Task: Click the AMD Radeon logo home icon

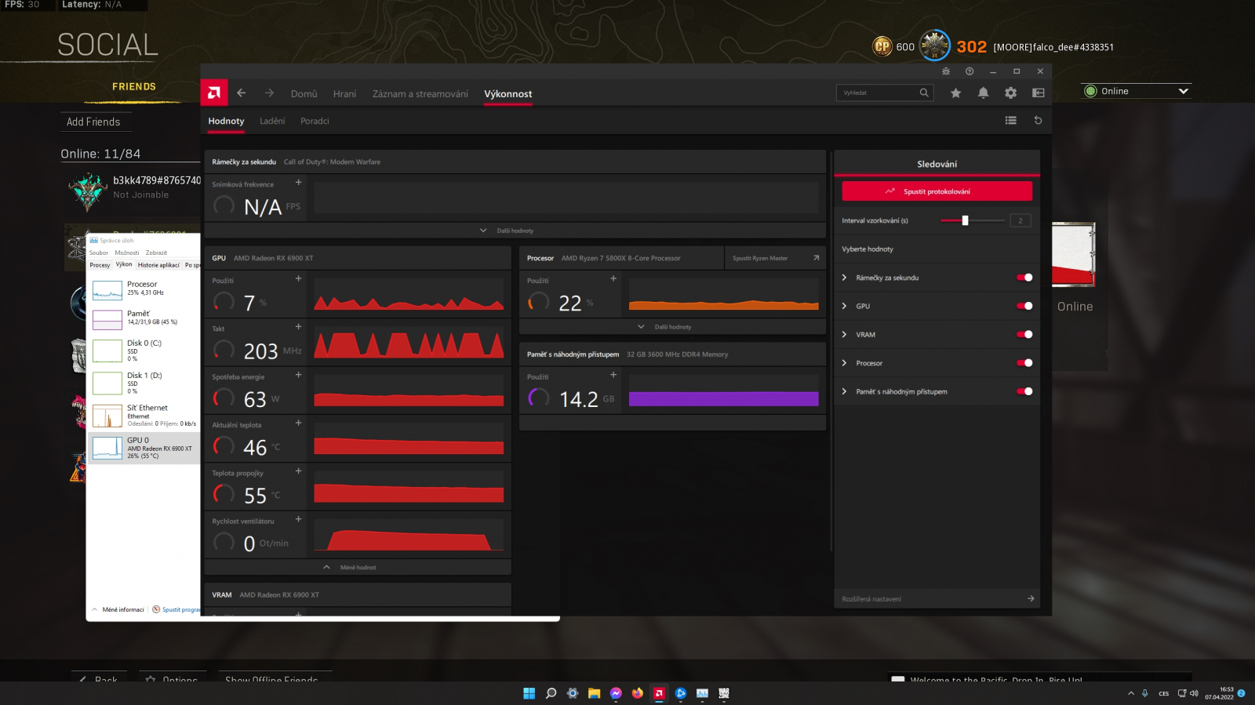Action: (x=214, y=93)
